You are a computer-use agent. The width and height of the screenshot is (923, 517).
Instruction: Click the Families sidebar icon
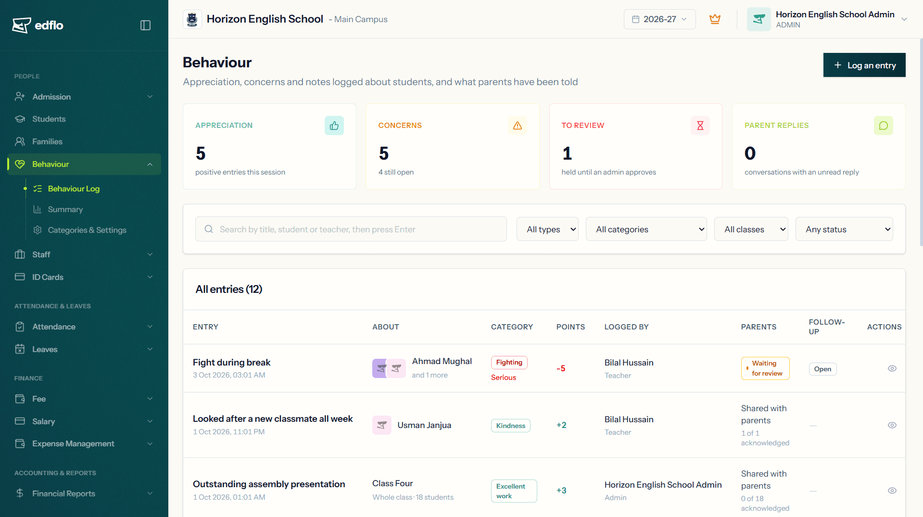tap(20, 141)
